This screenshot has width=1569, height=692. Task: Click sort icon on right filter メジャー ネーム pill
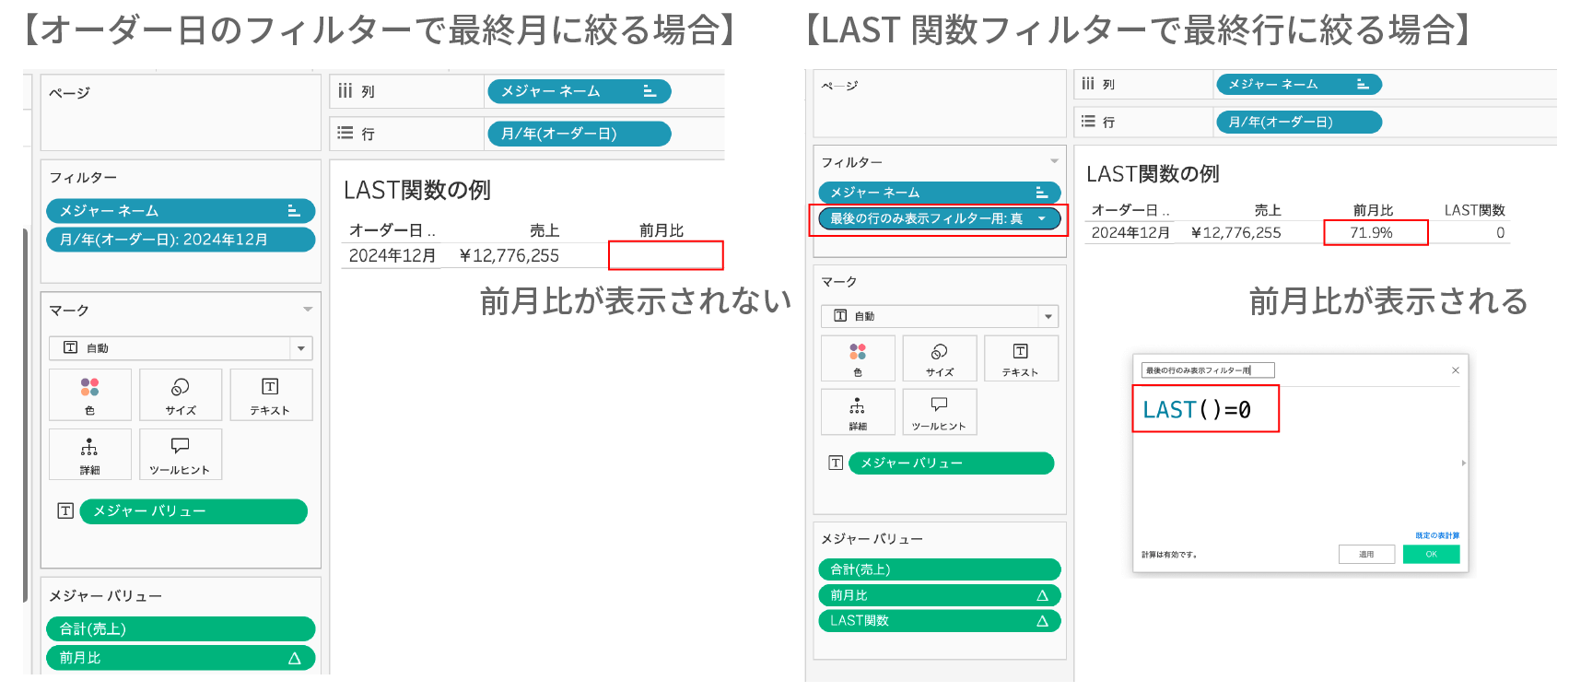point(1042,192)
